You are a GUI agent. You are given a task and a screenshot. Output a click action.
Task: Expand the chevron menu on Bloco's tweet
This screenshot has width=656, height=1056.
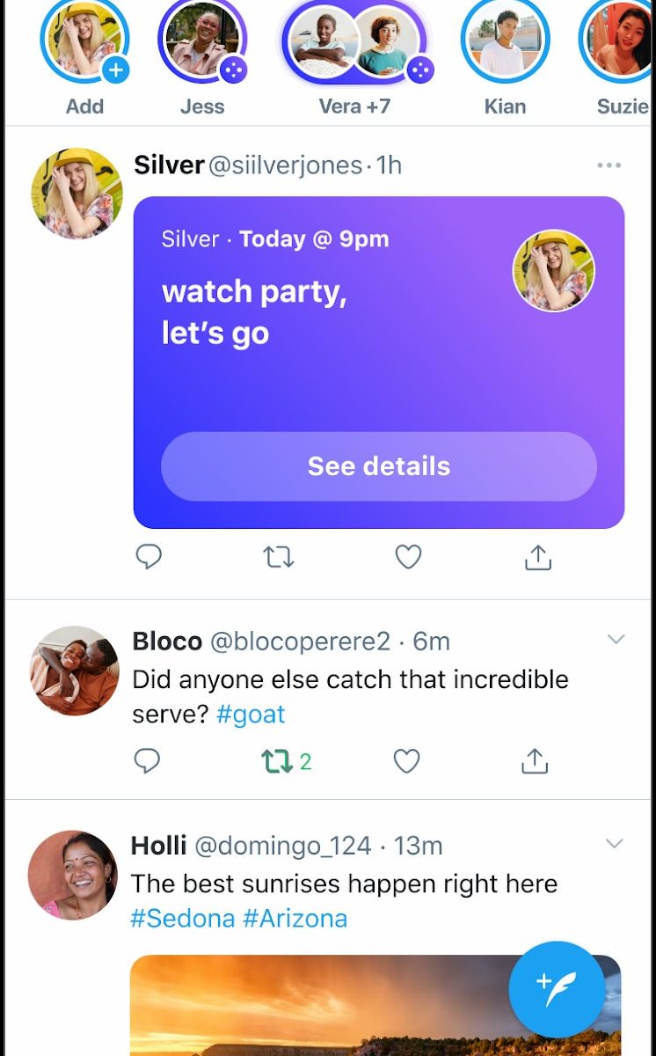pos(616,640)
